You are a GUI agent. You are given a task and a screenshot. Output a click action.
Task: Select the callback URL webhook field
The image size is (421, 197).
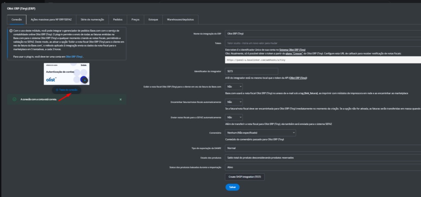click(x=323, y=60)
